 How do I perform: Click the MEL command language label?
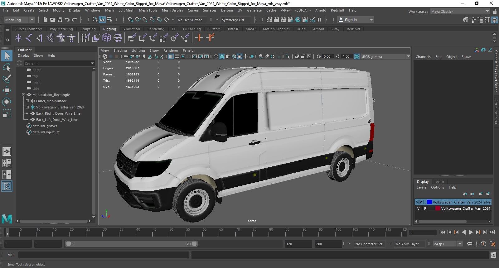point(11,255)
